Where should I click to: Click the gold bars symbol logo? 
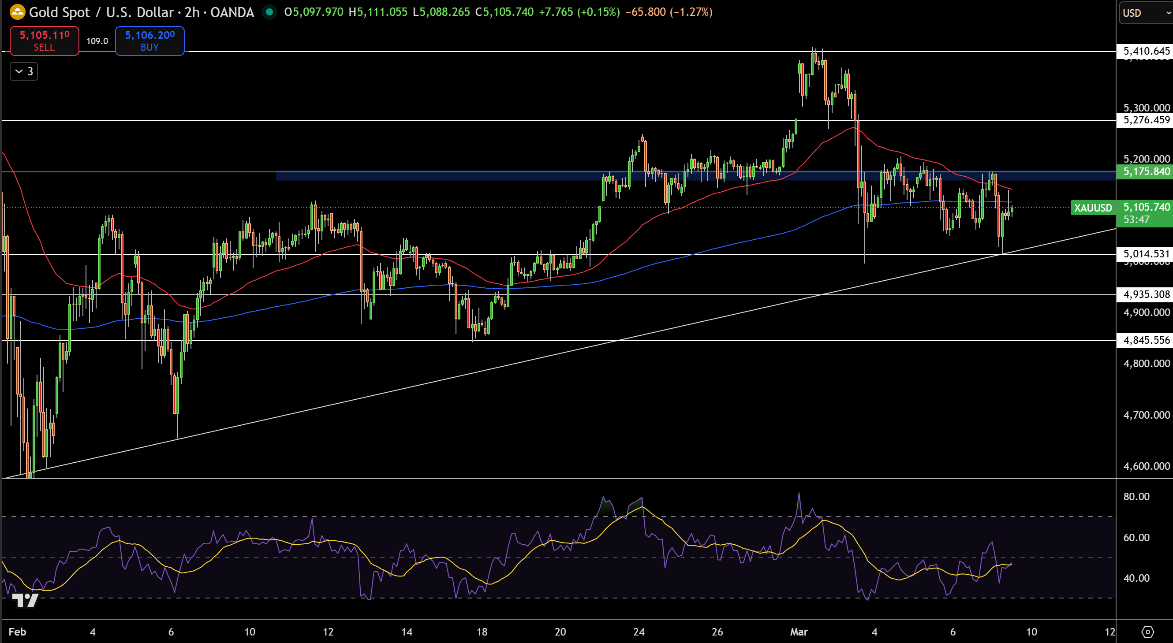[x=17, y=12]
